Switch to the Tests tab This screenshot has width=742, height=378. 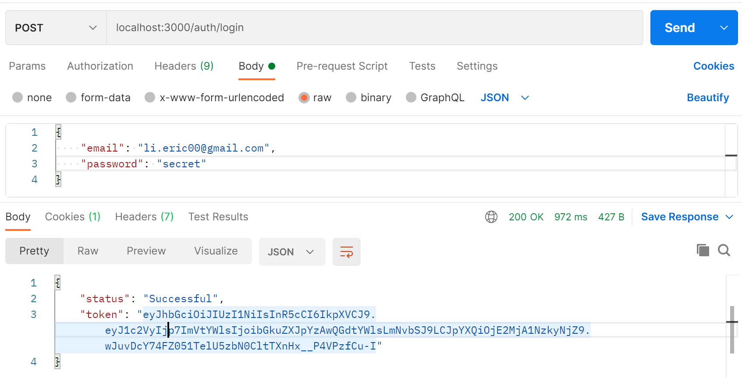coord(422,66)
